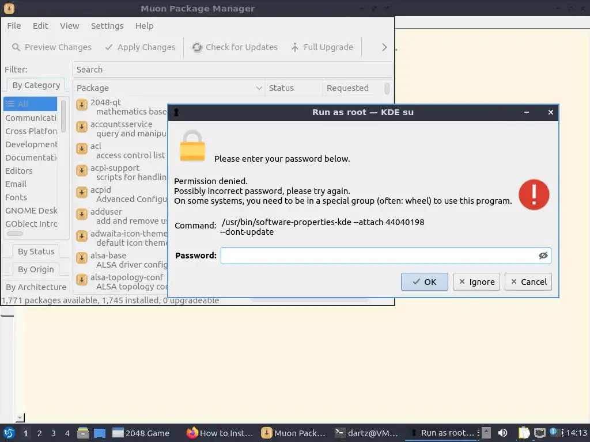Click Apply Changes toolbar button
Image resolution: width=590 pixels, height=442 pixels.
(140, 47)
